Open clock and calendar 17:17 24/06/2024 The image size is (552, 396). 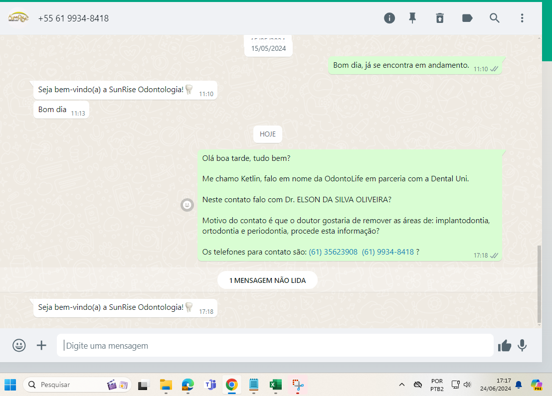click(495, 385)
